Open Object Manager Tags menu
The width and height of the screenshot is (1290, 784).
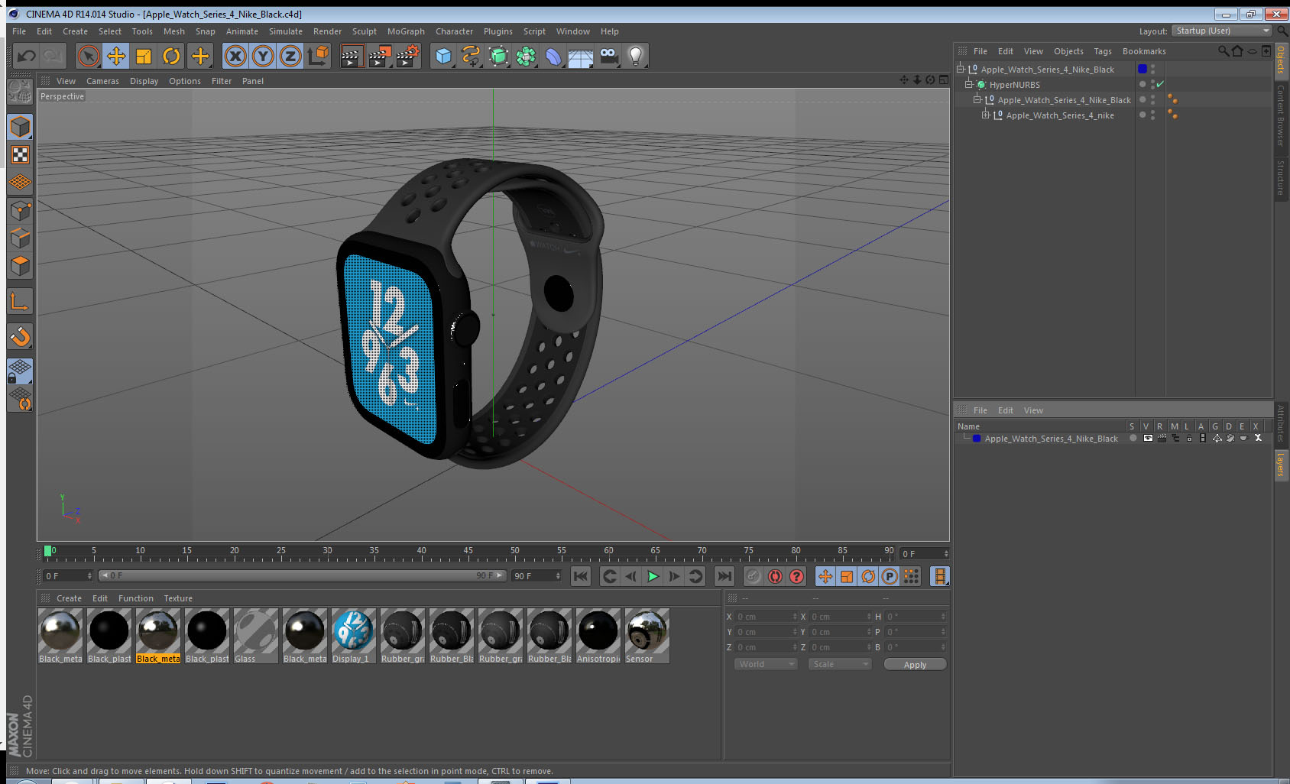(x=1102, y=51)
